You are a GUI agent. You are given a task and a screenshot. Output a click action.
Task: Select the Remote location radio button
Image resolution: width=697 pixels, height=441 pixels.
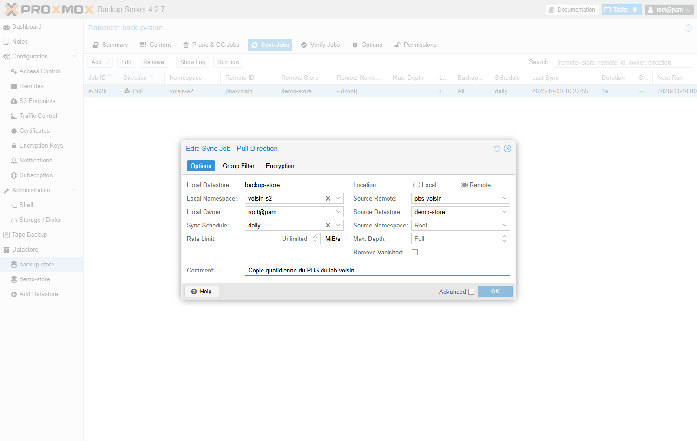click(464, 185)
